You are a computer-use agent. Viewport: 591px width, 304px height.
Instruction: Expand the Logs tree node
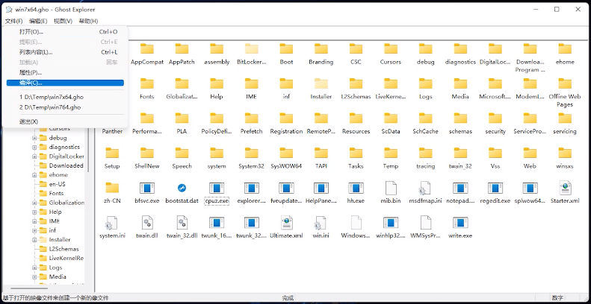point(34,267)
